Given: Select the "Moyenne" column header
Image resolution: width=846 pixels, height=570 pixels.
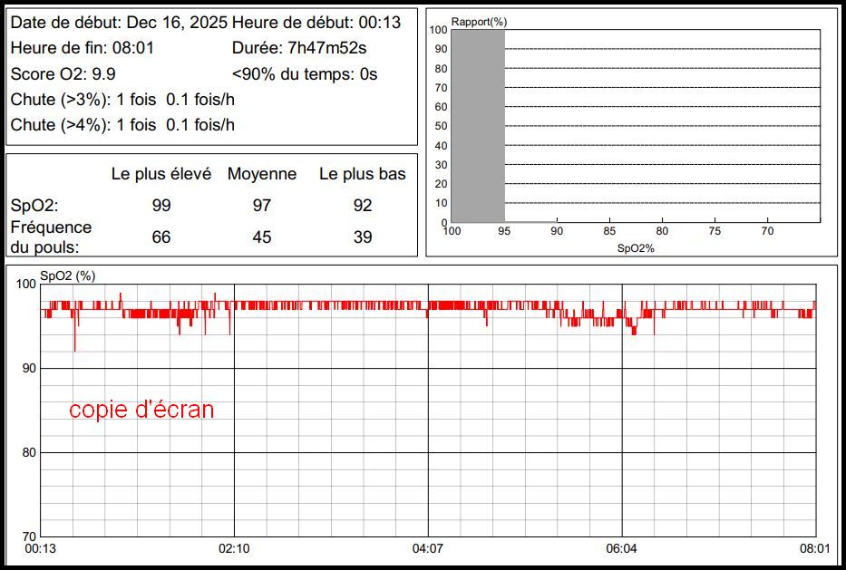Looking at the screenshot, I should tap(262, 174).
